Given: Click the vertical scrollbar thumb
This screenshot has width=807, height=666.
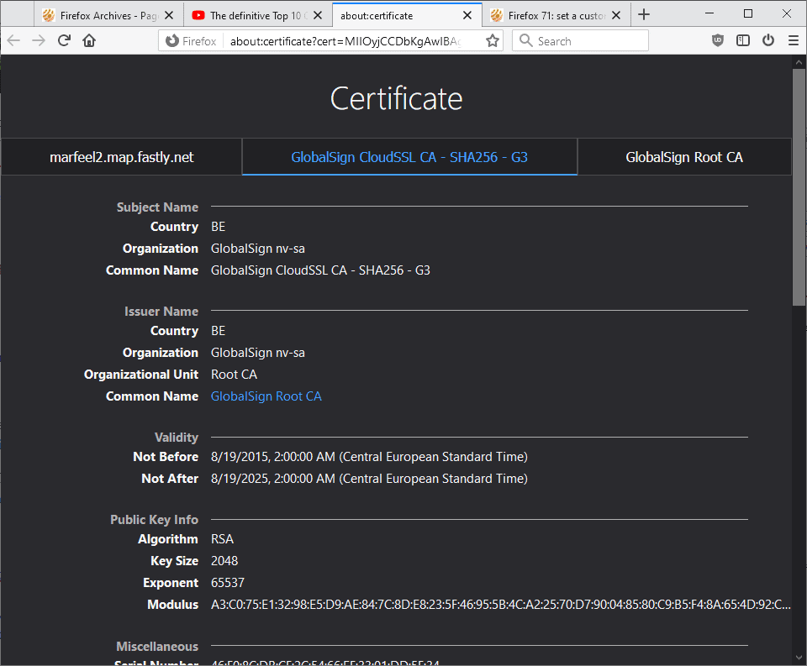Looking at the screenshot, I should click(x=799, y=188).
